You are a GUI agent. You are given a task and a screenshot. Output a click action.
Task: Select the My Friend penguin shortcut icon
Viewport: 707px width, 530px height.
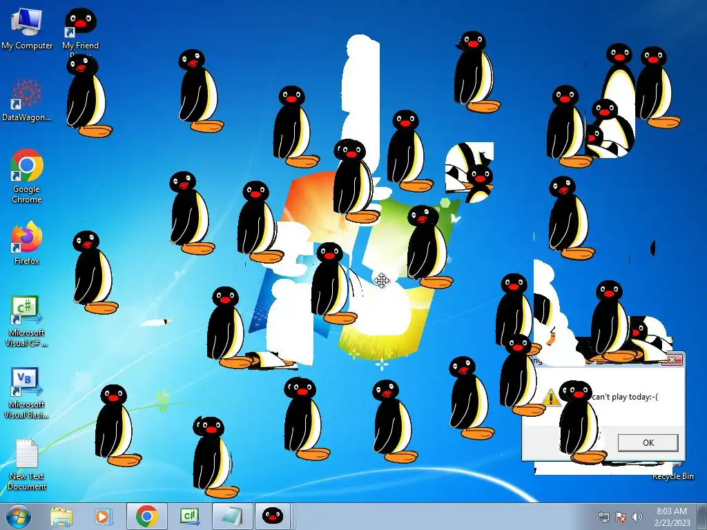coord(80,28)
